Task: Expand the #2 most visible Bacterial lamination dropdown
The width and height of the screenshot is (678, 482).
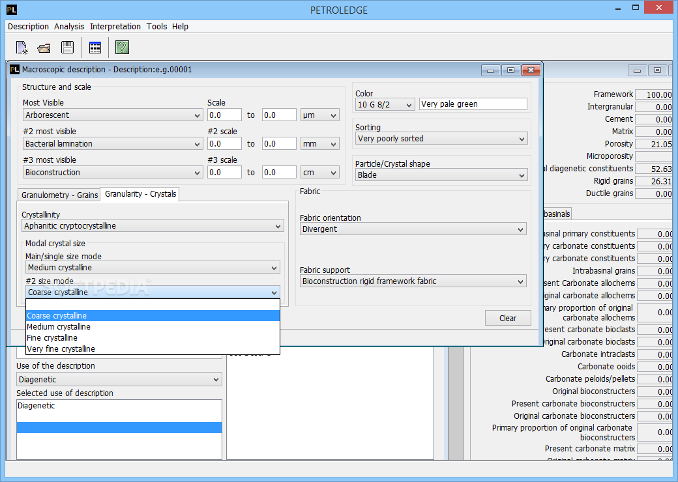Action: (x=112, y=144)
